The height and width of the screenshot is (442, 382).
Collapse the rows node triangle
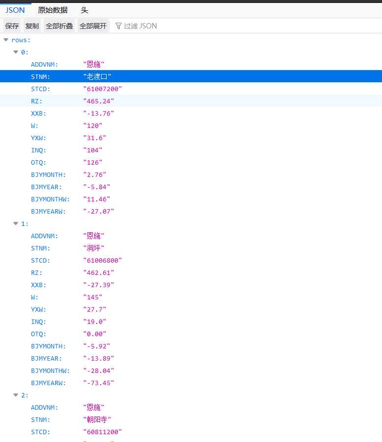coord(6,40)
